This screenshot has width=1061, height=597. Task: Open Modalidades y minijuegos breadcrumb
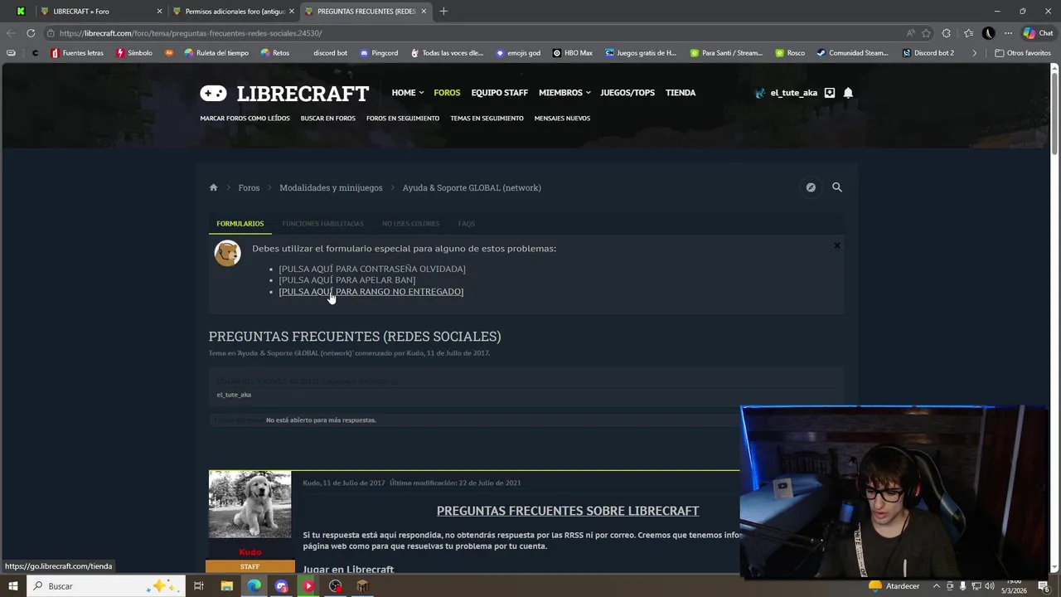coord(331,188)
